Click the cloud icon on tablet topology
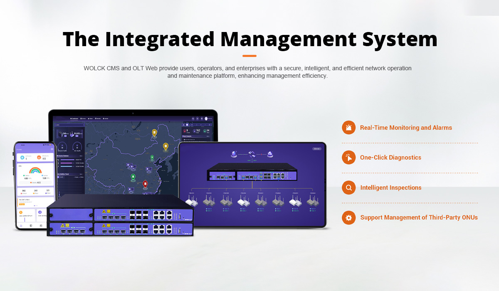 270,154
